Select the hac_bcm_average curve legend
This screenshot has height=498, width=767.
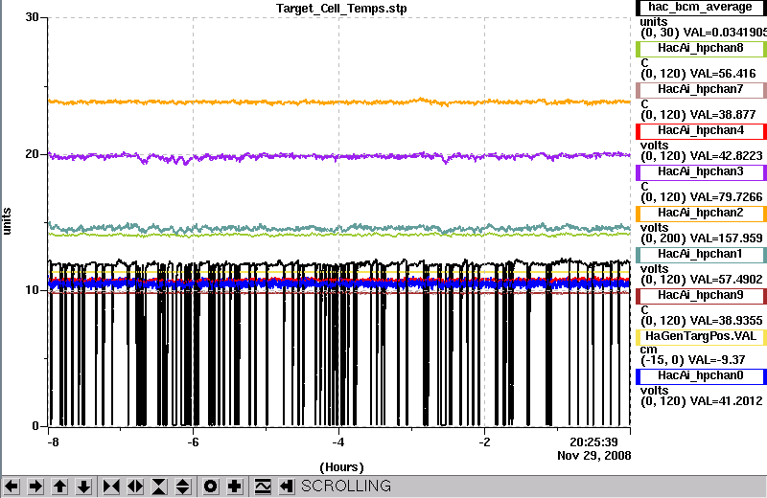tap(701, 8)
